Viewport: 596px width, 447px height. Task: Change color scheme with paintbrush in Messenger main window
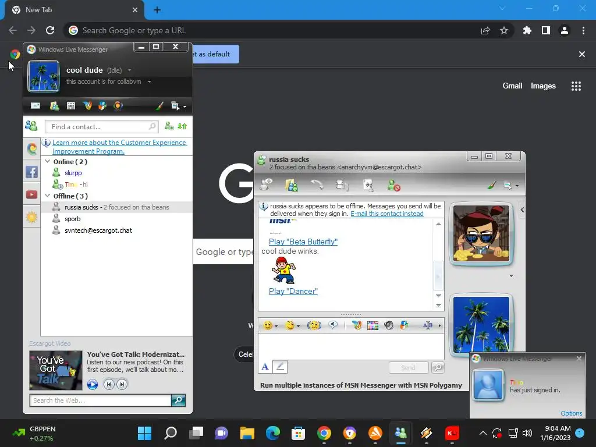pyautogui.click(x=159, y=106)
